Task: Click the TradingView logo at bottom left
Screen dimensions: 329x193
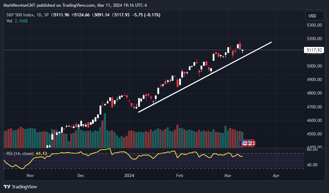Action: [20, 187]
